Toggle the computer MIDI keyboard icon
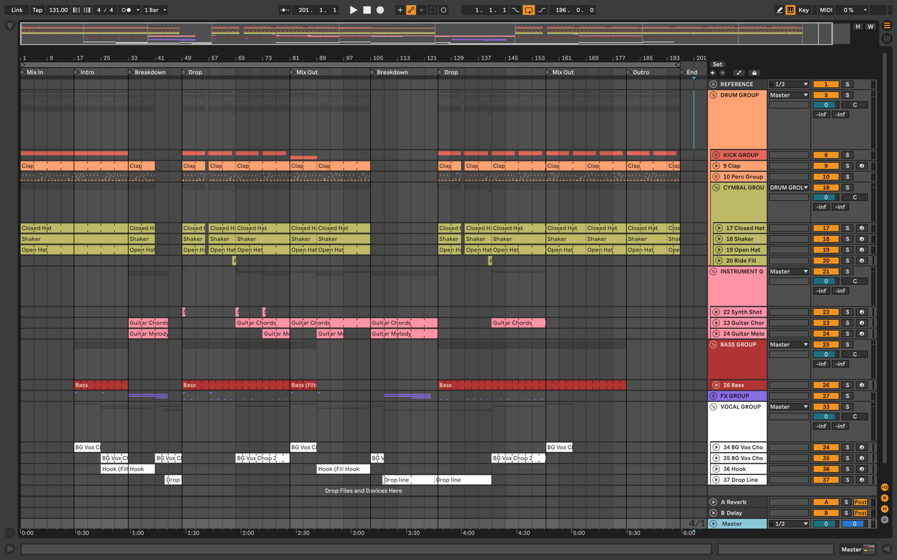Image resolution: width=897 pixels, height=560 pixels. pos(790,10)
